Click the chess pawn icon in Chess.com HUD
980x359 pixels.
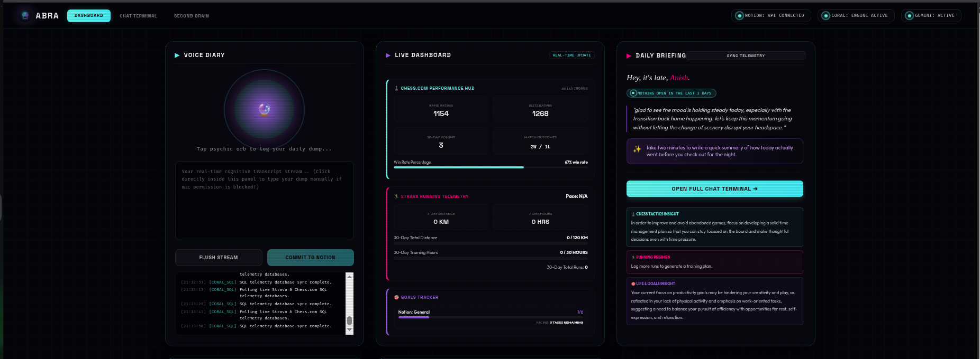tap(396, 88)
